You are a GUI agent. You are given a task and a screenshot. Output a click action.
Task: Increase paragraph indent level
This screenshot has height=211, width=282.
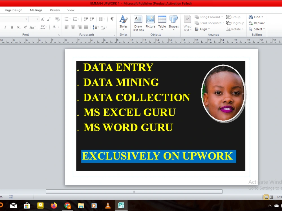coord(92,19)
